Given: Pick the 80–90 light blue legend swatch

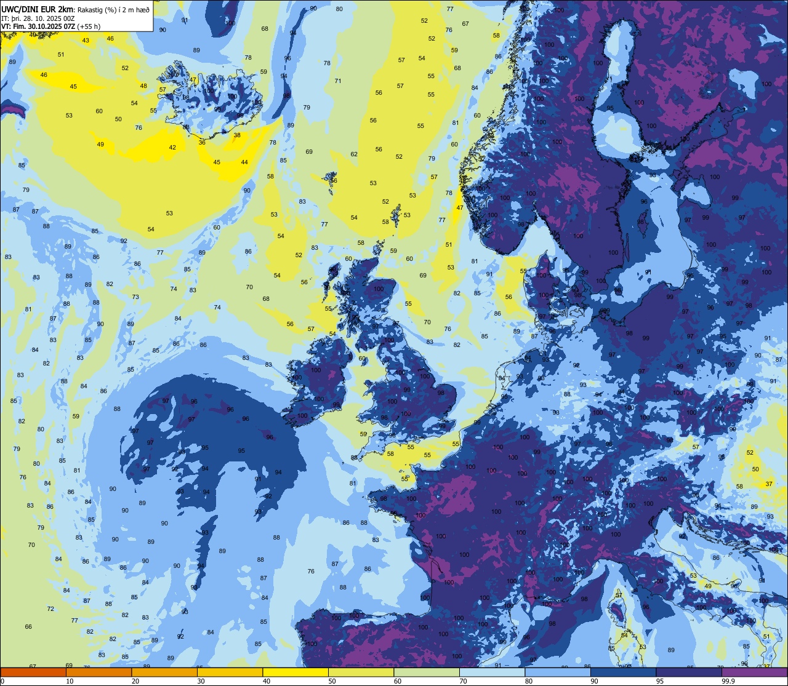Looking at the screenshot, I should (558, 672).
